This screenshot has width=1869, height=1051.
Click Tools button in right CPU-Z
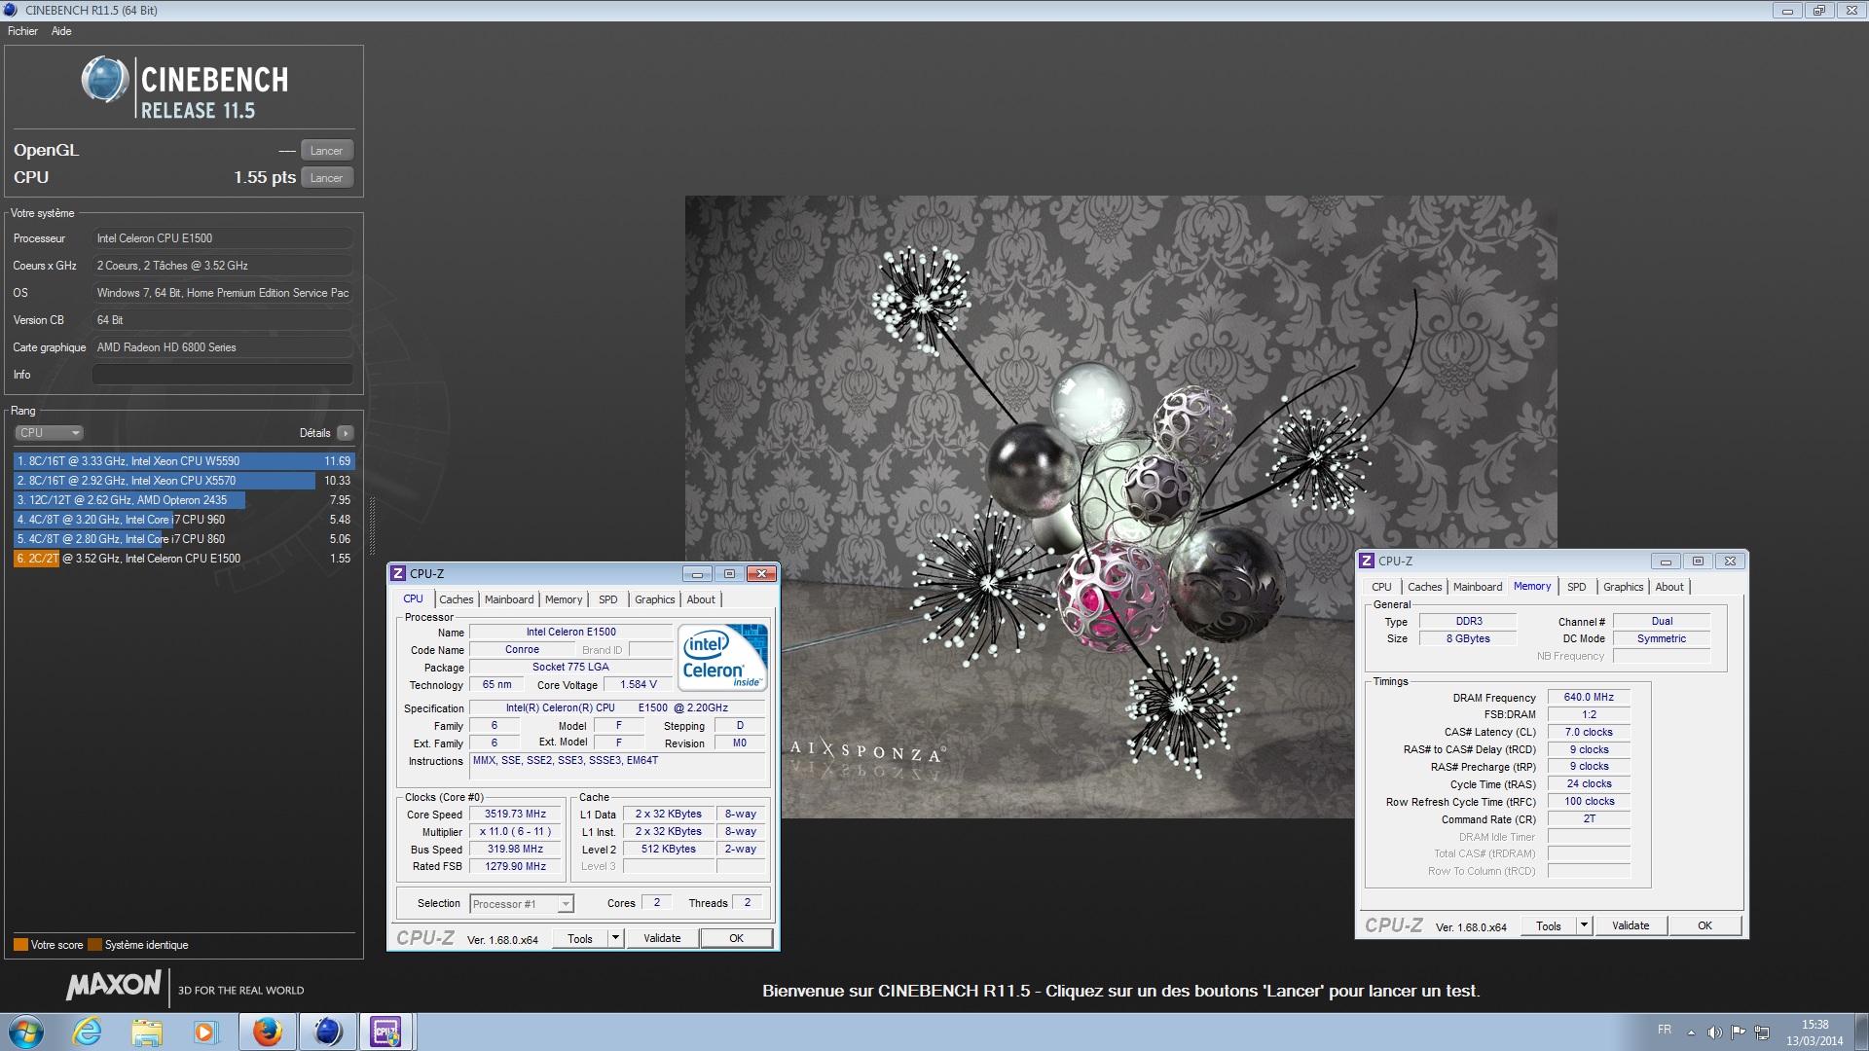coord(1549,926)
